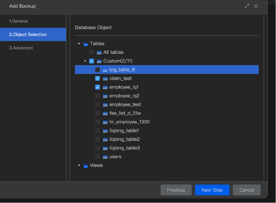The image size is (276, 203).
Task: Enable the All tables checkbox
Action: pos(92,52)
